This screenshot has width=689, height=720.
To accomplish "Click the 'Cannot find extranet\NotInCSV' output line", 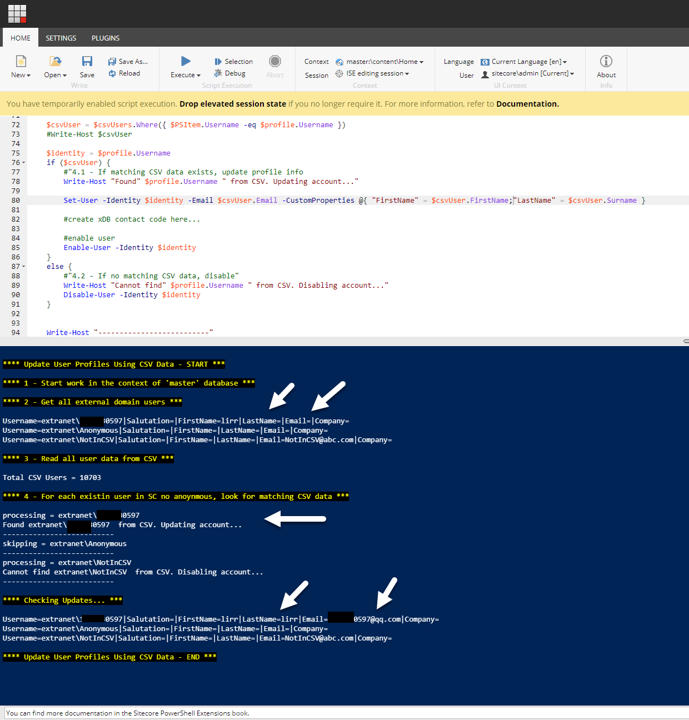I will tap(133, 572).
